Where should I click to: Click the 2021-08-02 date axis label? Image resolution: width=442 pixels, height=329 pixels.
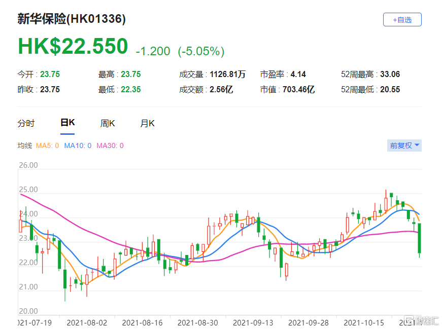coord(87,323)
